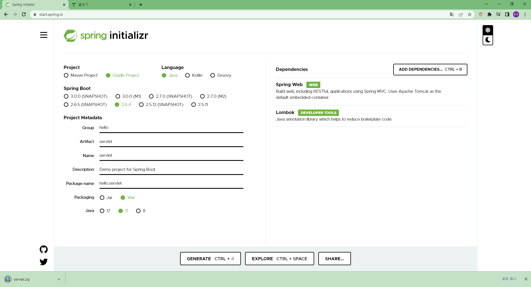Click the WEB tag badge
This screenshot has width=531, height=287.
pos(313,85)
